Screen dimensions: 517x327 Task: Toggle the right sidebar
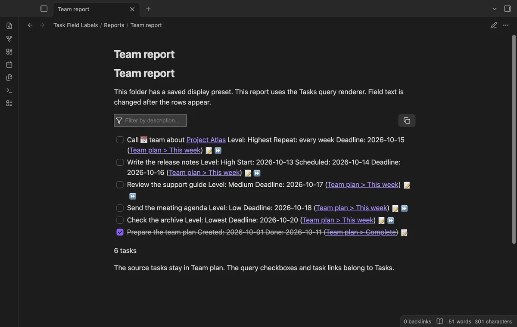[x=508, y=9]
